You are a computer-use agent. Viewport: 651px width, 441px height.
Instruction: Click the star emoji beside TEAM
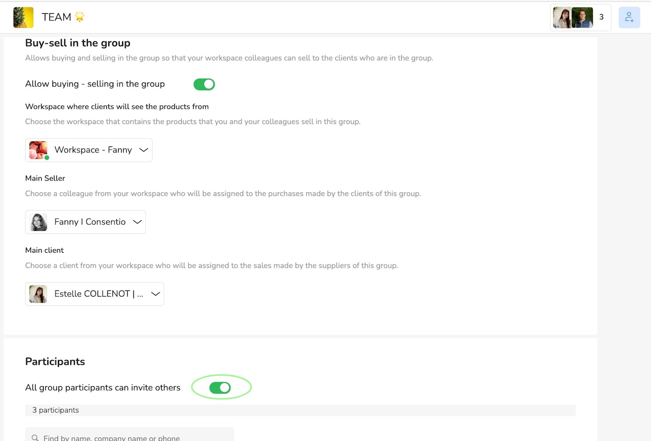(80, 17)
